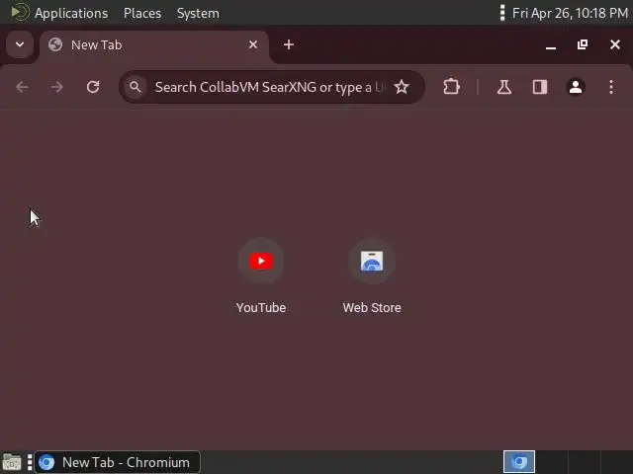This screenshot has width=633, height=474.
Task: Go back to previous page
Action: pyautogui.click(x=22, y=87)
